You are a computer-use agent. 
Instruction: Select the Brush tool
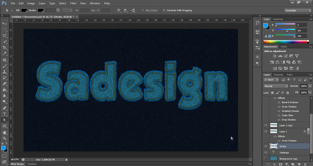tap(4, 66)
